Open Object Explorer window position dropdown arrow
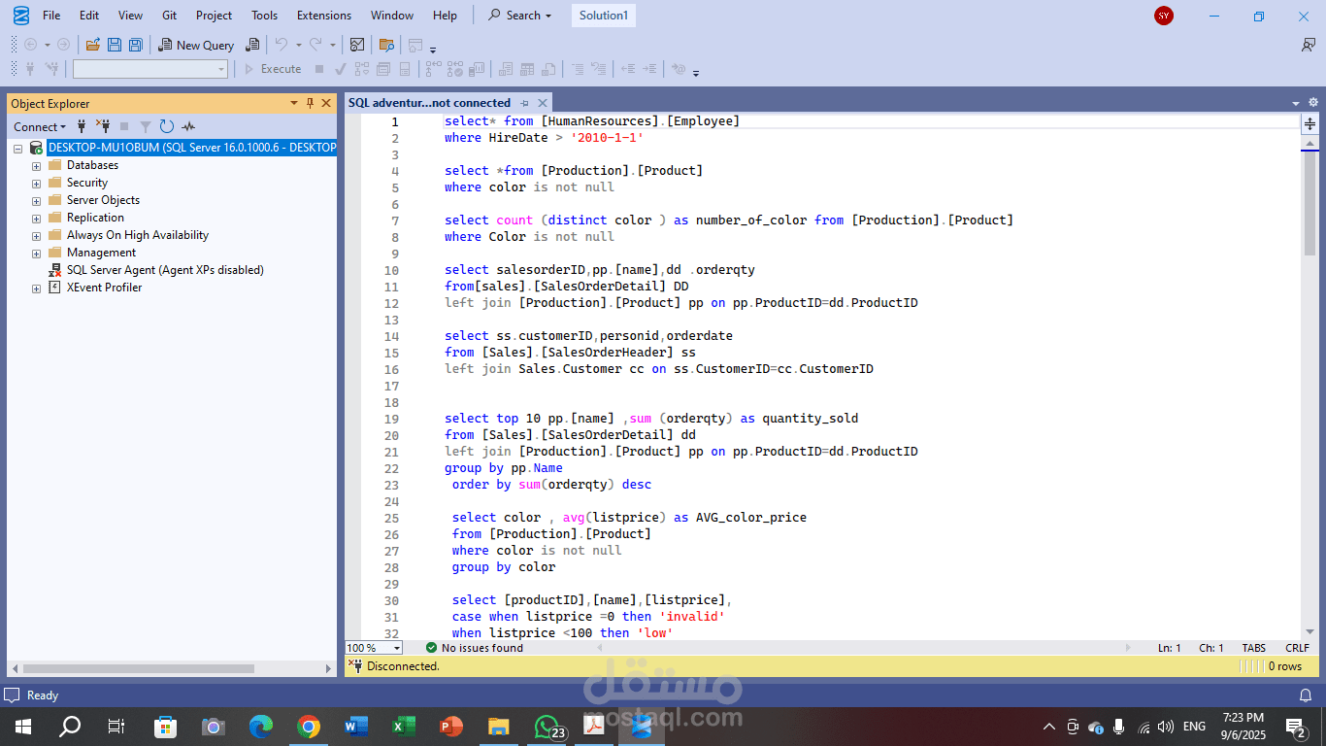 click(293, 103)
